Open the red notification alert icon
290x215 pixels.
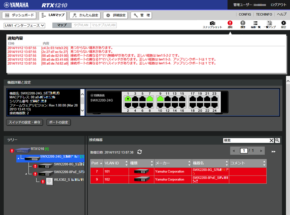[230, 23]
